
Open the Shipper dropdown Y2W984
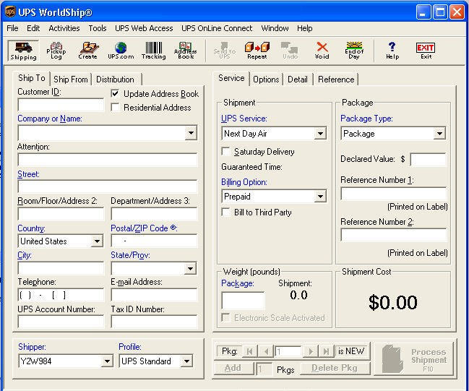107,361
